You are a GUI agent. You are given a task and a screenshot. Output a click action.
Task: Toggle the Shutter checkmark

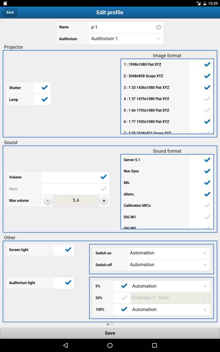45,88
